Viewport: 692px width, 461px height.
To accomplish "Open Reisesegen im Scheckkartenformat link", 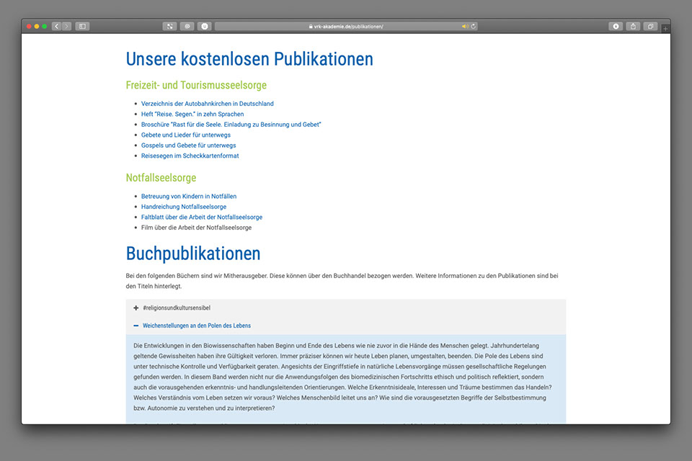I will click(x=190, y=156).
